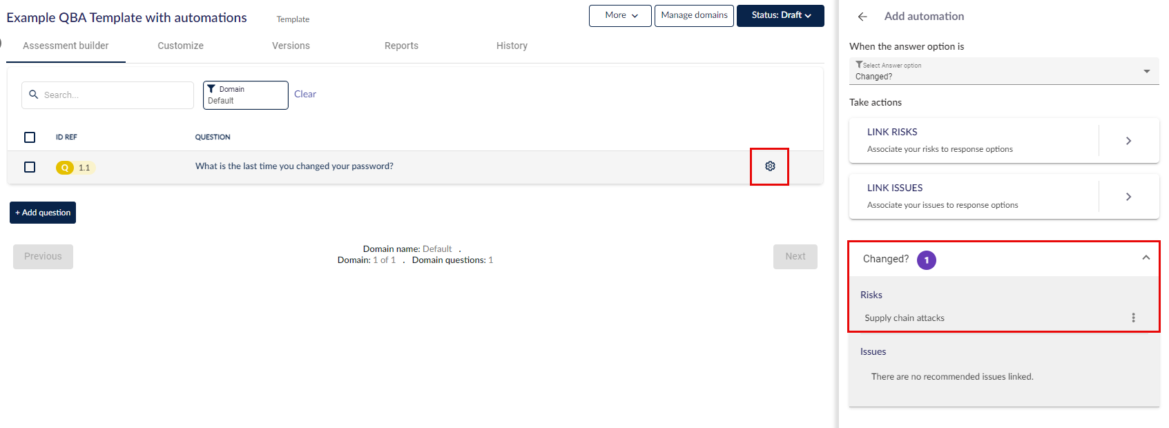The width and height of the screenshot is (1169, 428).
Task: Click the password question text
Action: (294, 166)
